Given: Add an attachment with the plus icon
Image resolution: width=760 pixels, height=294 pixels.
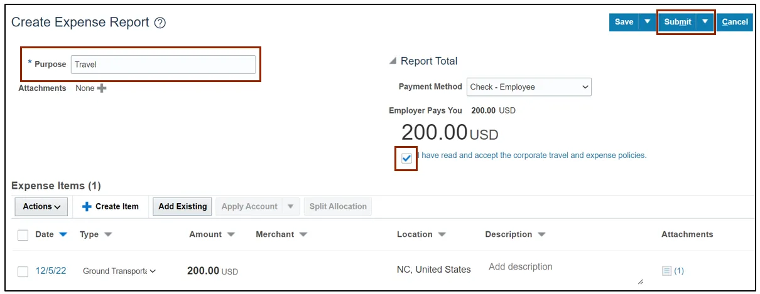Looking at the screenshot, I should click(x=102, y=88).
